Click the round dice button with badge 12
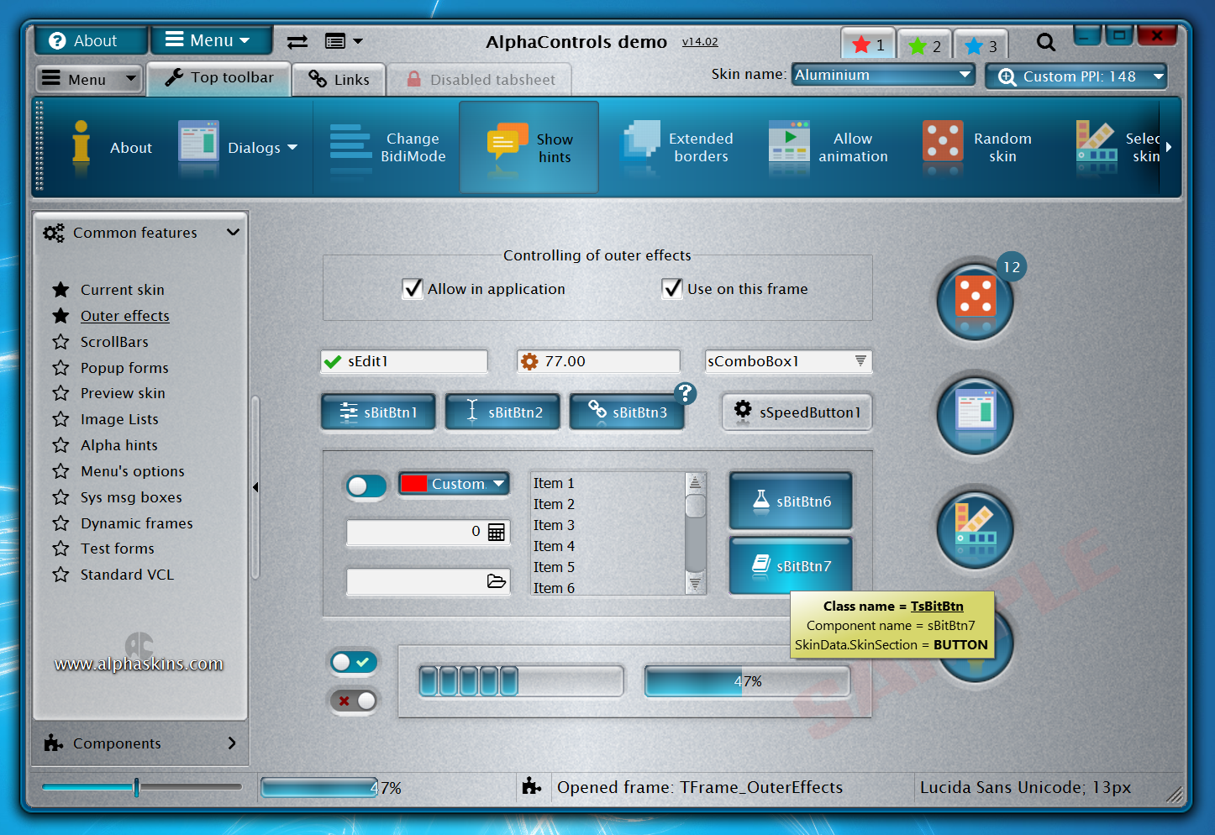 (x=976, y=300)
